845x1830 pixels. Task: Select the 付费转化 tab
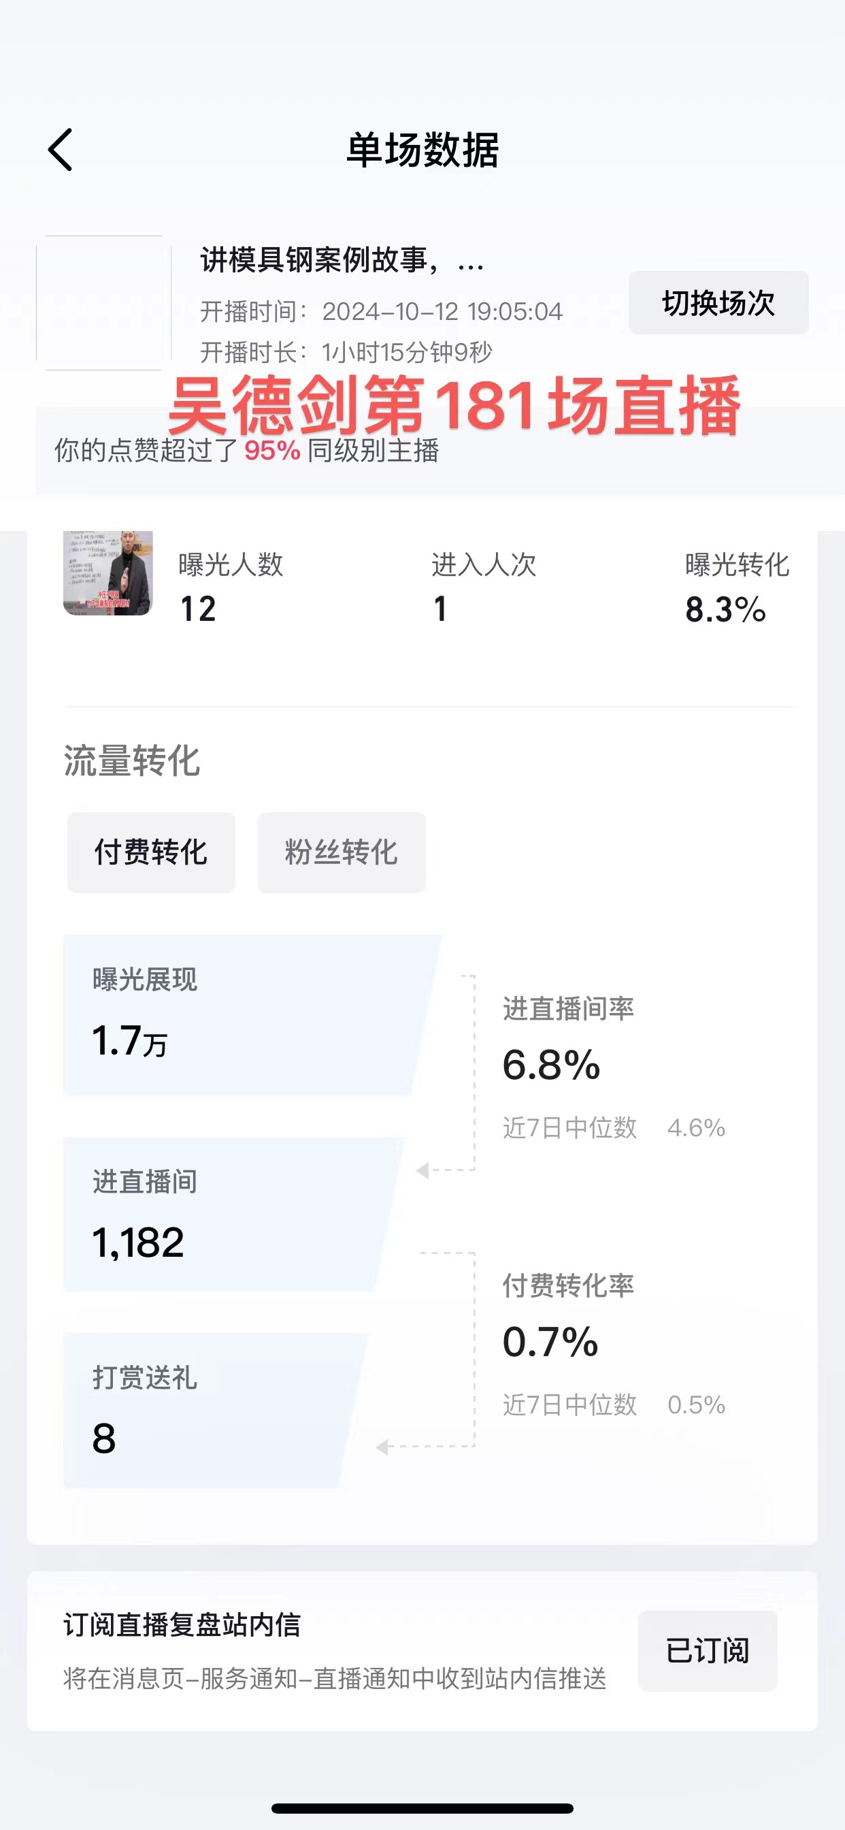point(150,852)
